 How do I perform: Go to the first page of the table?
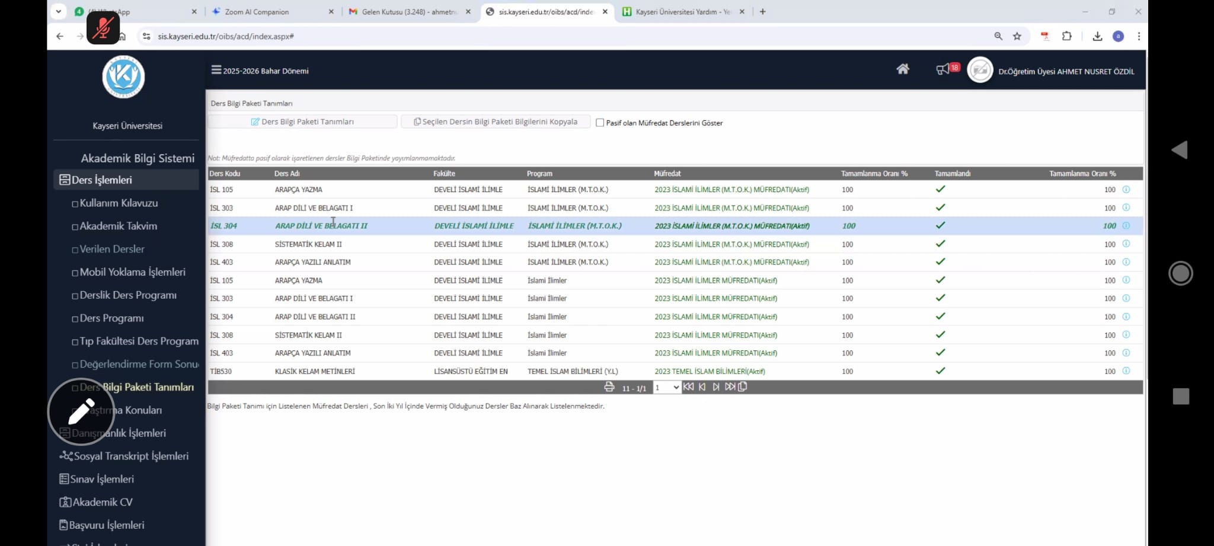pos(688,387)
